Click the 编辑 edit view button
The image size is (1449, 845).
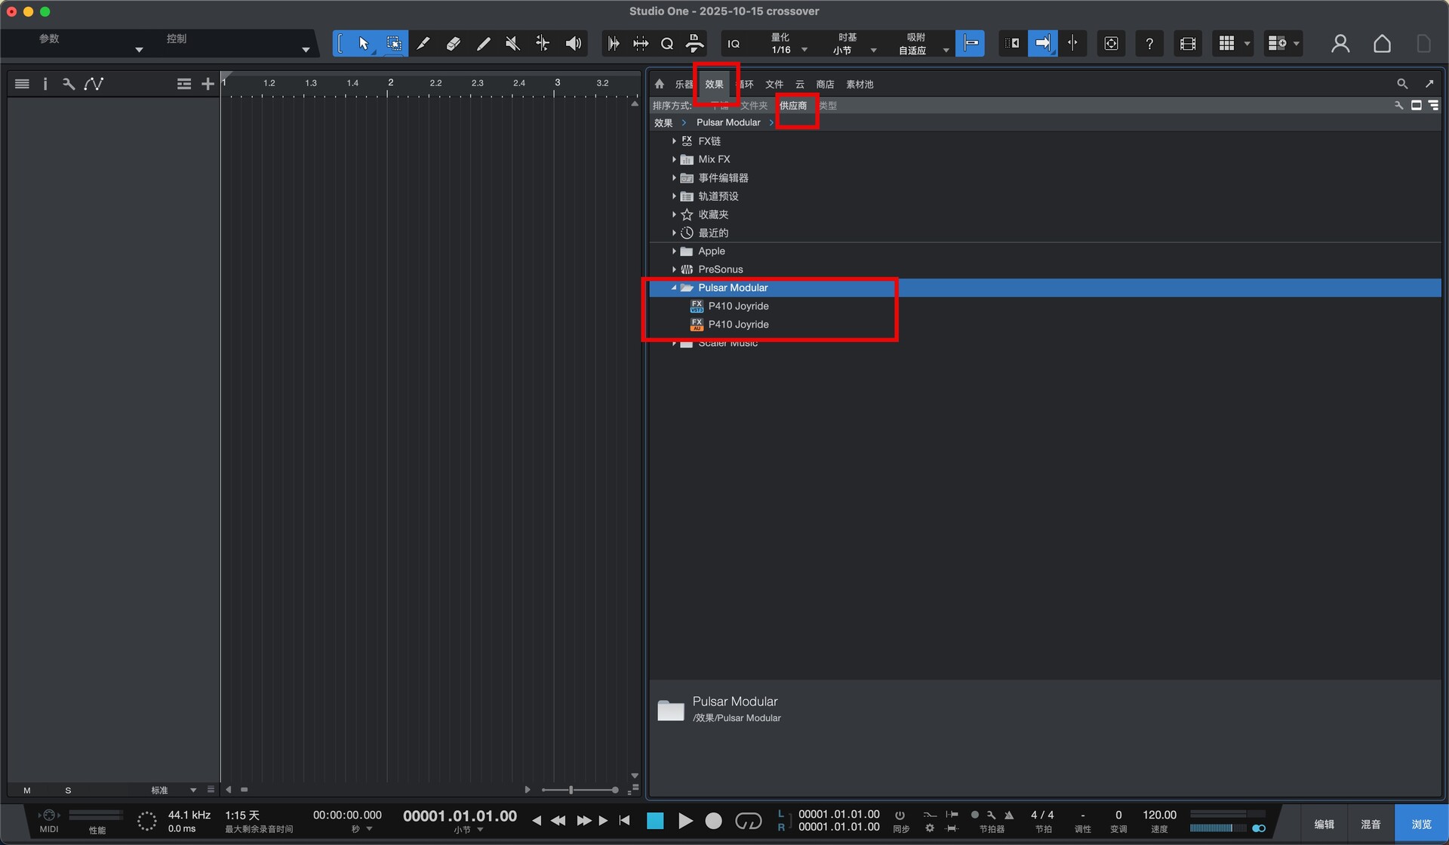1324,824
